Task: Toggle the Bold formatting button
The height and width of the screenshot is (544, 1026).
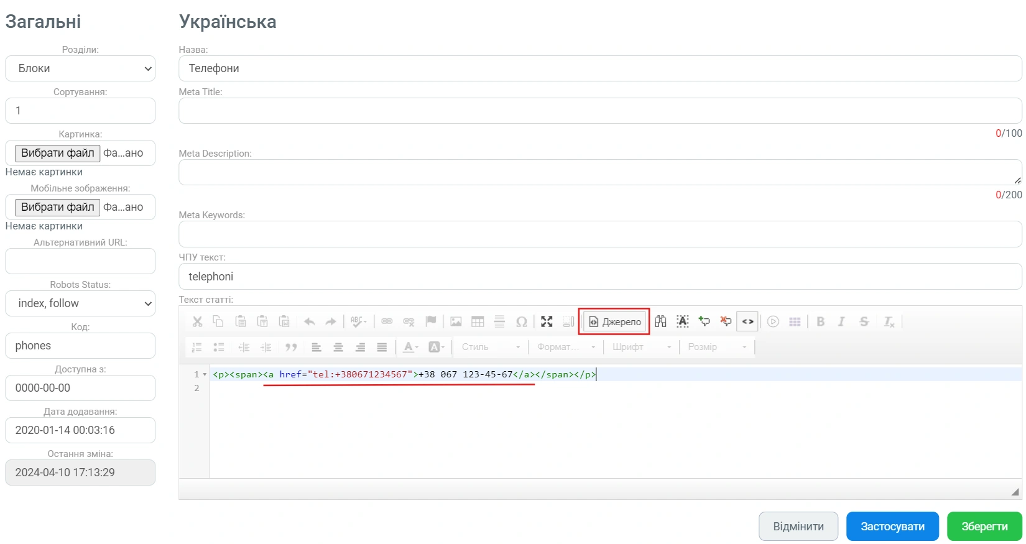Action: [x=820, y=321]
